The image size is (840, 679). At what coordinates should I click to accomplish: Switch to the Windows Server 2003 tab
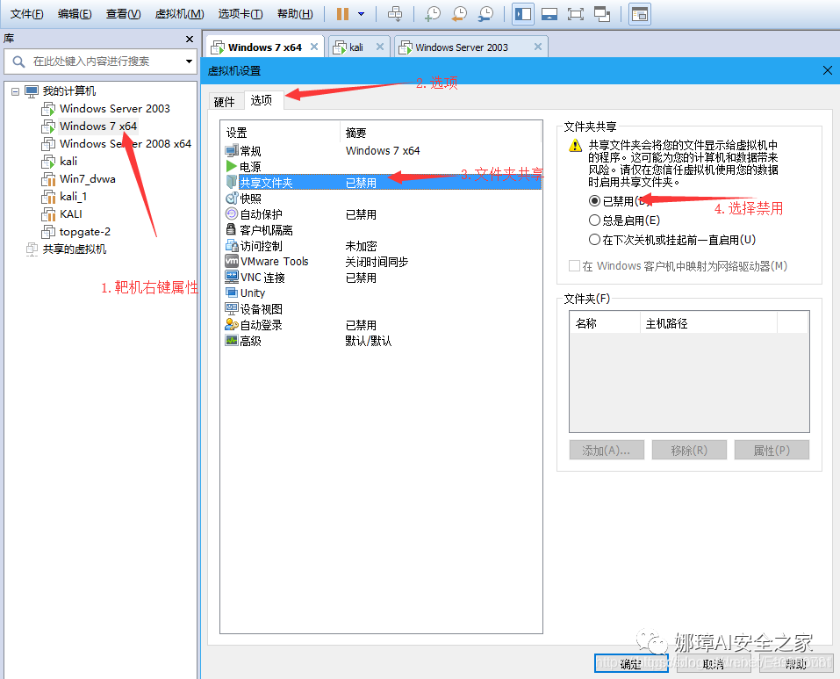click(x=463, y=47)
